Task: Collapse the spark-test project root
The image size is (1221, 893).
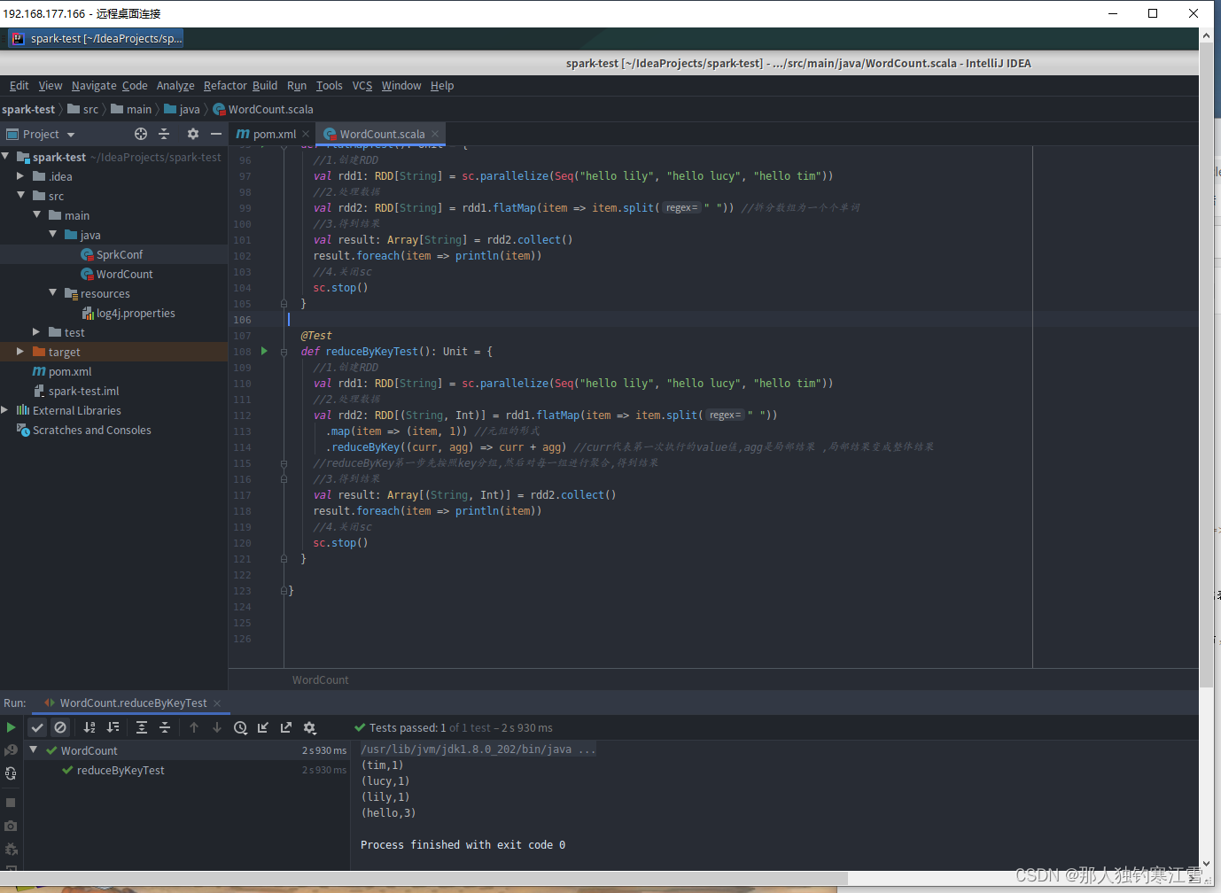Action: [x=5, y=157]
